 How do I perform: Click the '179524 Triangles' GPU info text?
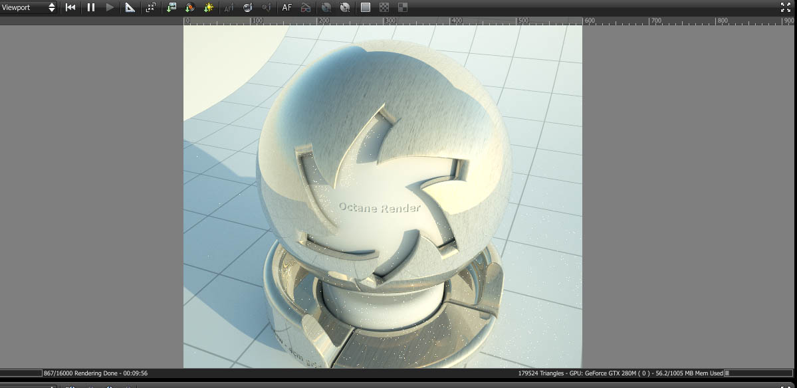620,373
